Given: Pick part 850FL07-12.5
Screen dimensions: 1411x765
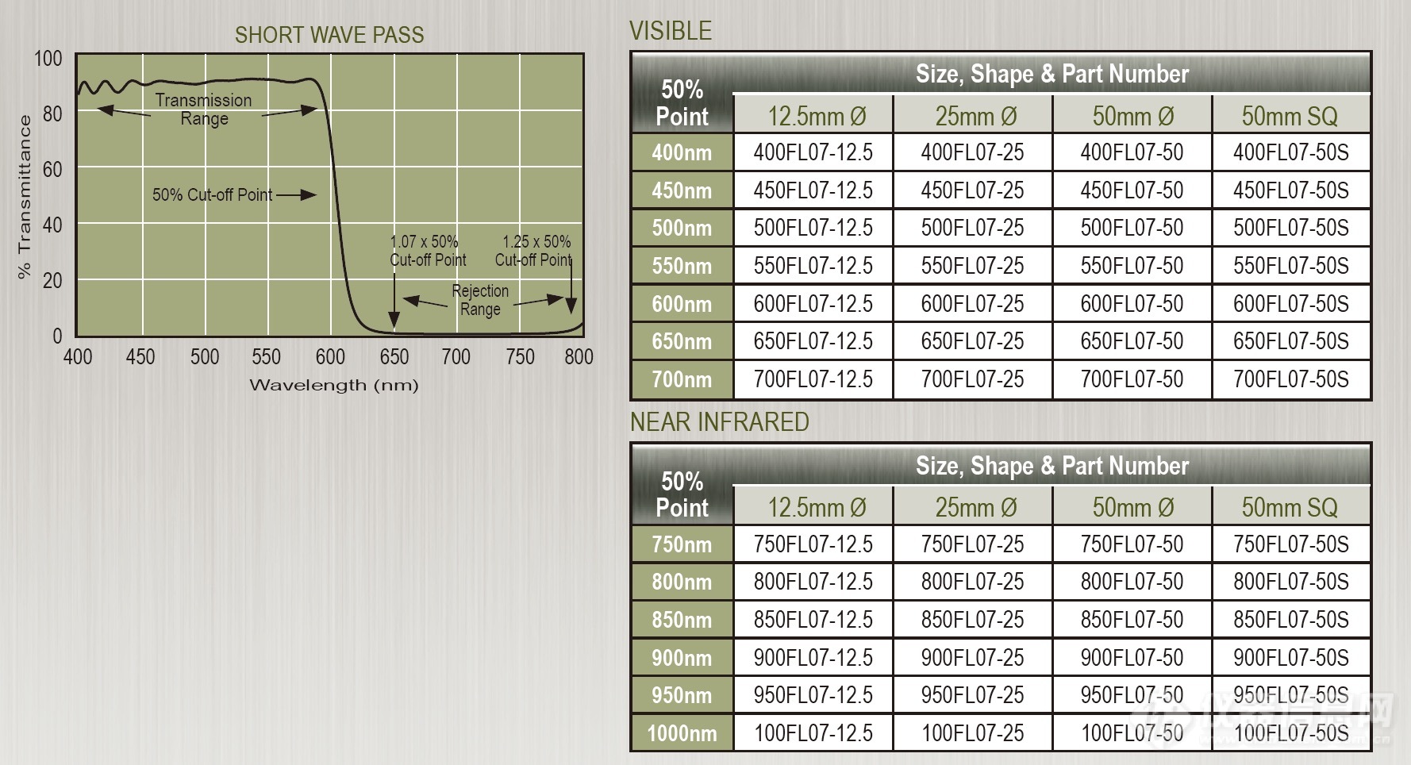Looking at the screenshot, I should tap(813, 620).
